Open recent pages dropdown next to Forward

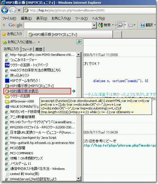tap(19, 10)
